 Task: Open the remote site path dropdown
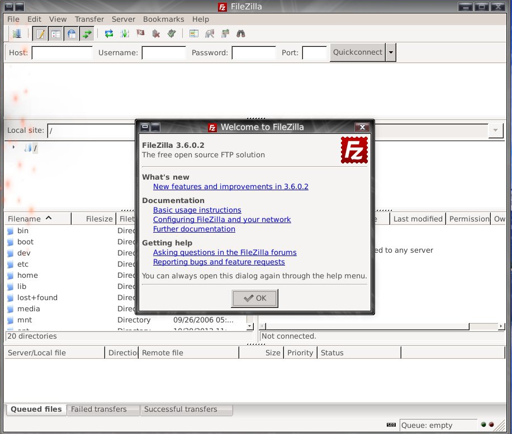click(x=495, y=131)
